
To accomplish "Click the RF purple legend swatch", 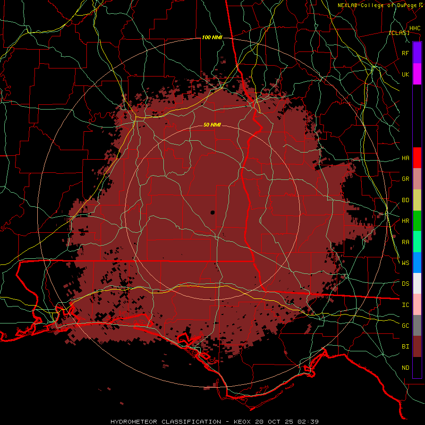I will point(417,53).
